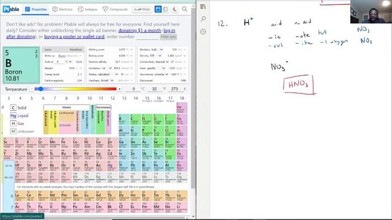Click the Chlorine element tile

(x=170, y=131)
